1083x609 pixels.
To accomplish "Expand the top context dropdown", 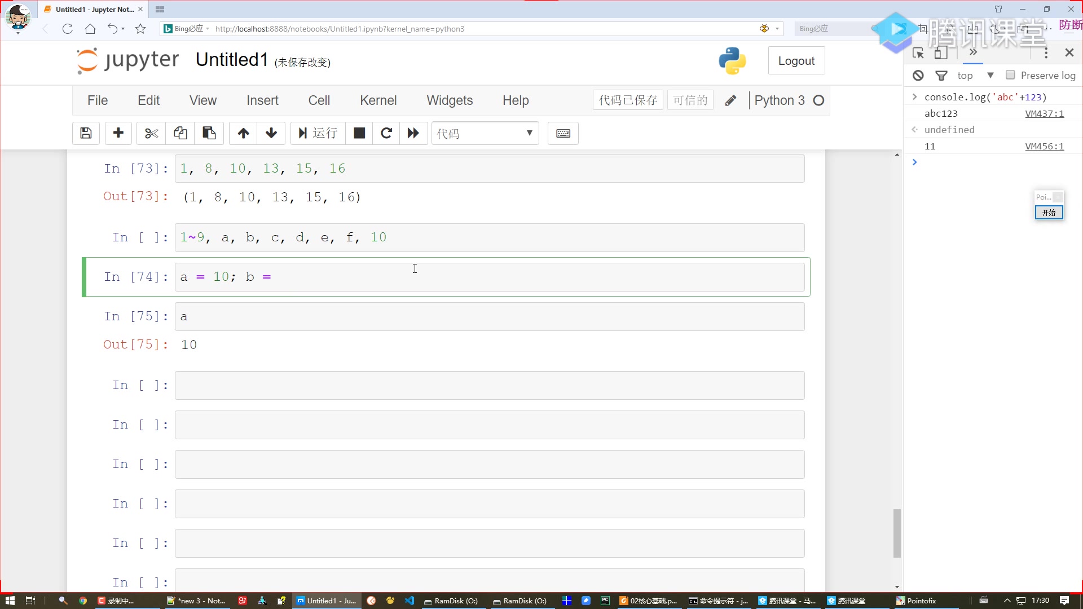I will tap(990, 75).
